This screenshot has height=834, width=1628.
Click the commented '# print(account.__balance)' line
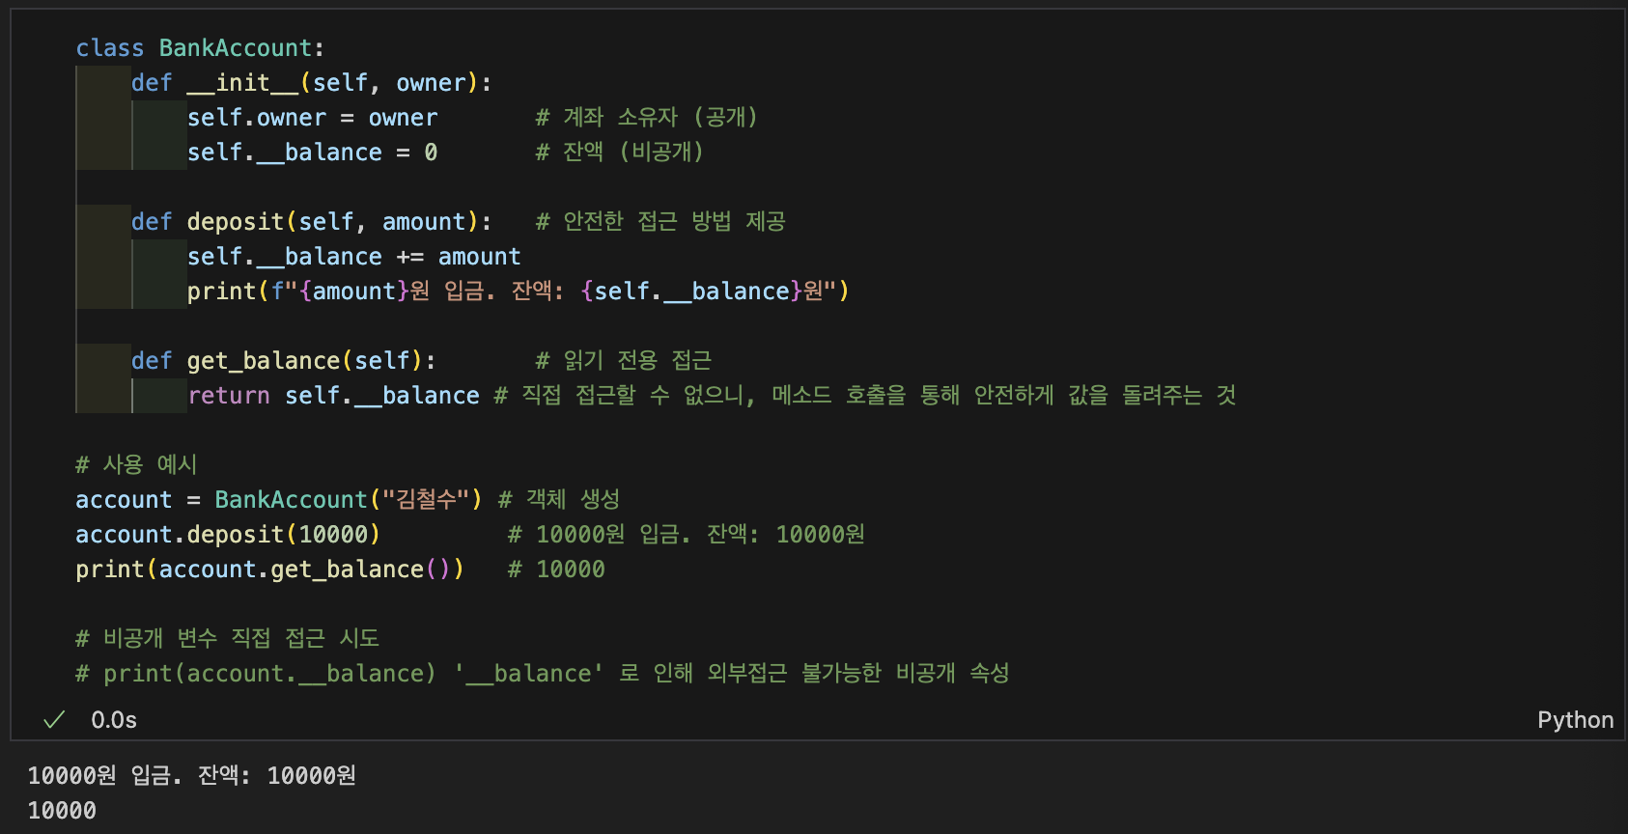pyautogui.click(x=542, y=674)
